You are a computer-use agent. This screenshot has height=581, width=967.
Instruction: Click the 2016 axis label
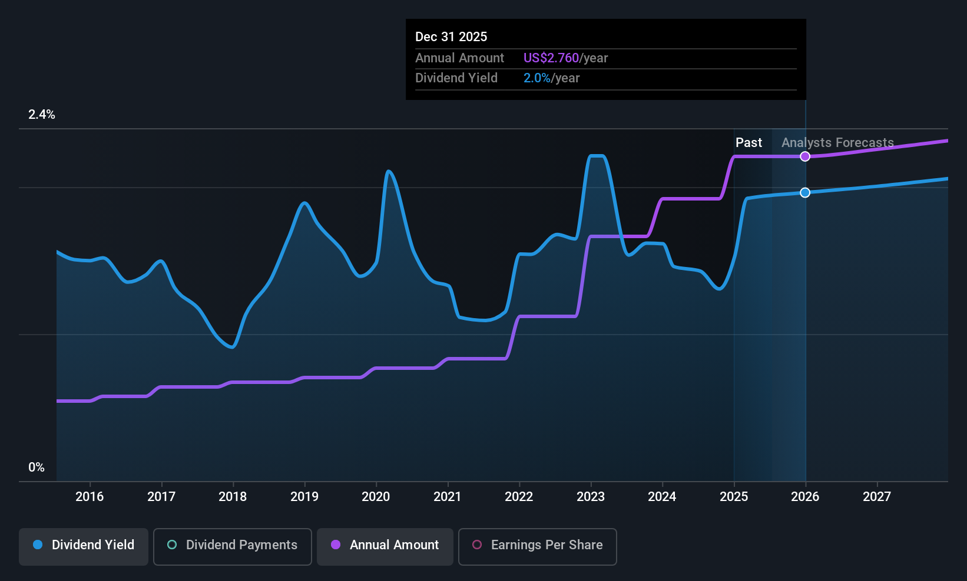90,497
